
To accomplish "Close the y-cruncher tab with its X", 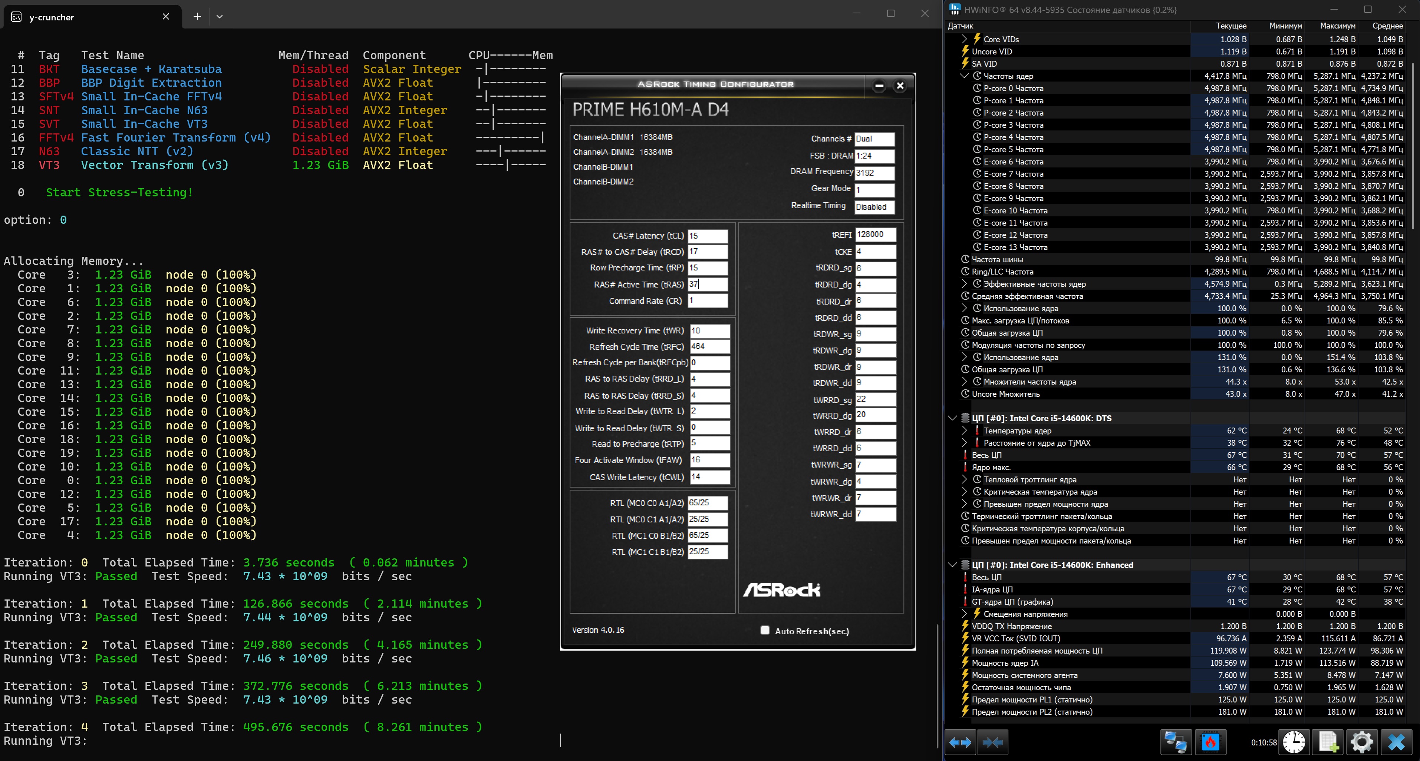I will [x=166, y=17].
